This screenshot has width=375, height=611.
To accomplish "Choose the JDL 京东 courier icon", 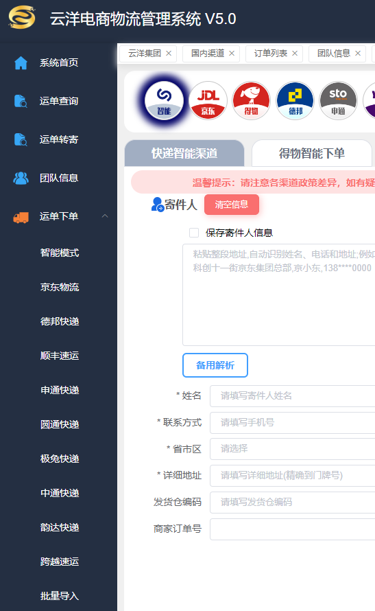I will pos(208,100).
